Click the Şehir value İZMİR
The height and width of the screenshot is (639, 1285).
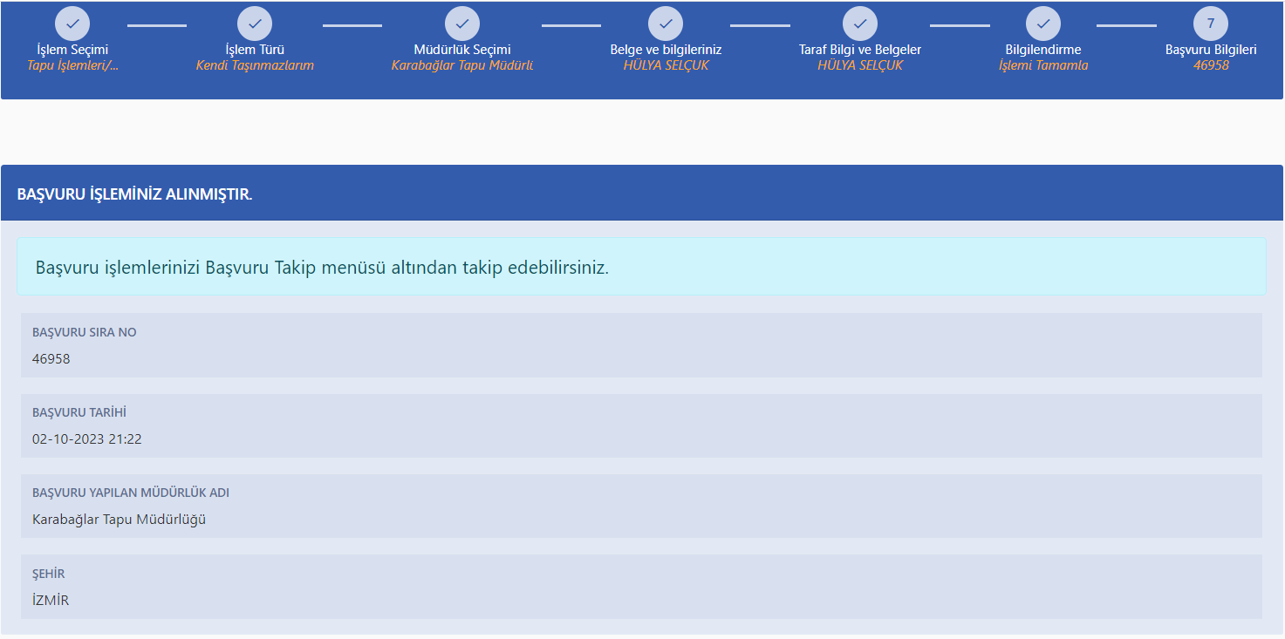pos(51,600)
